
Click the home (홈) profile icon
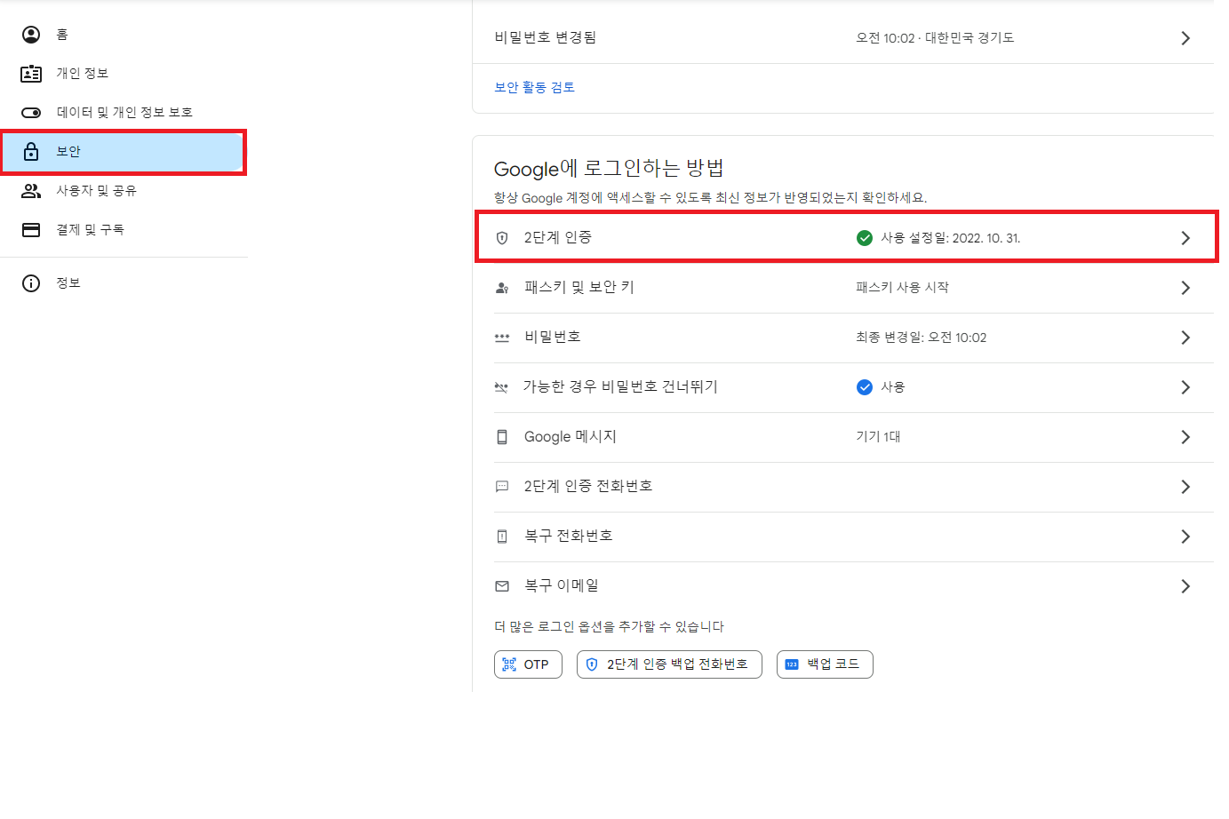[x=31, y=35]
